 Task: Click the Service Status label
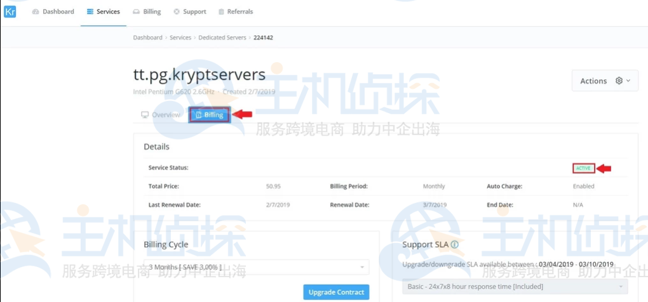[168, 168]
